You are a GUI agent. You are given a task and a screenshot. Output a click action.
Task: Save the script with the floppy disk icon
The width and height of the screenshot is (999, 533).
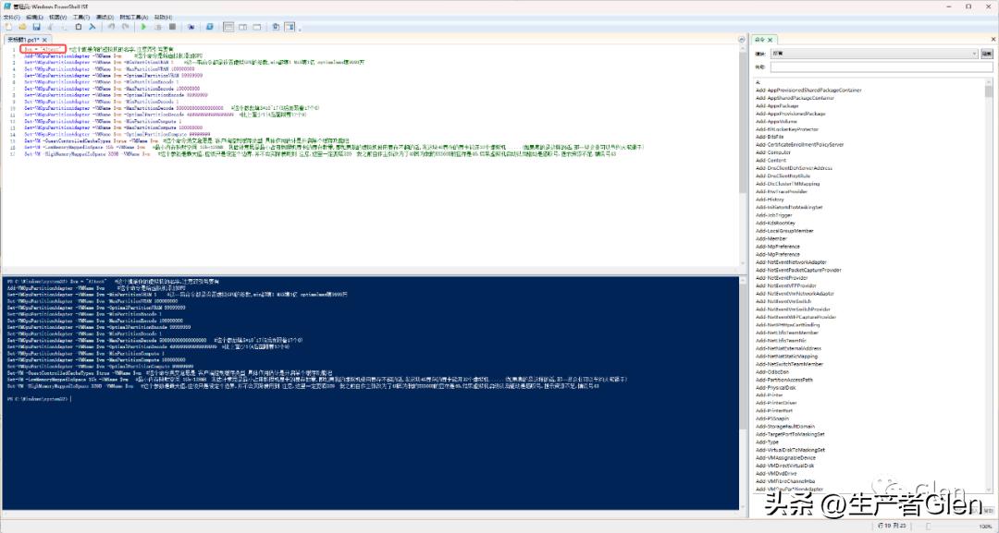[36, 27]
